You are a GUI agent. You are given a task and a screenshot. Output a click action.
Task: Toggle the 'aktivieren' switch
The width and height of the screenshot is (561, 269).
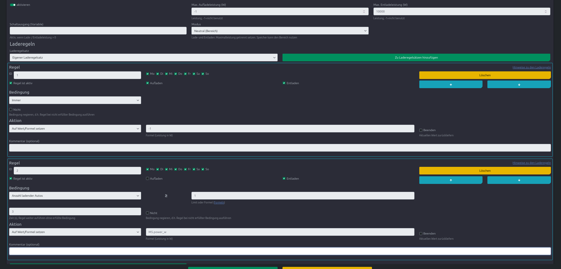(x=13, y=5)
